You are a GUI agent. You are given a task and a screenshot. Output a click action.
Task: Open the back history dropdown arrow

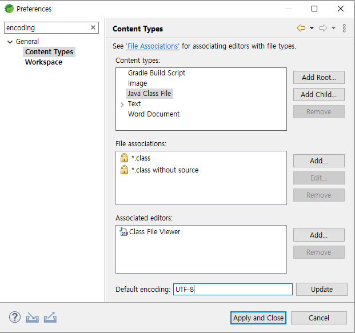click(312, 28)
